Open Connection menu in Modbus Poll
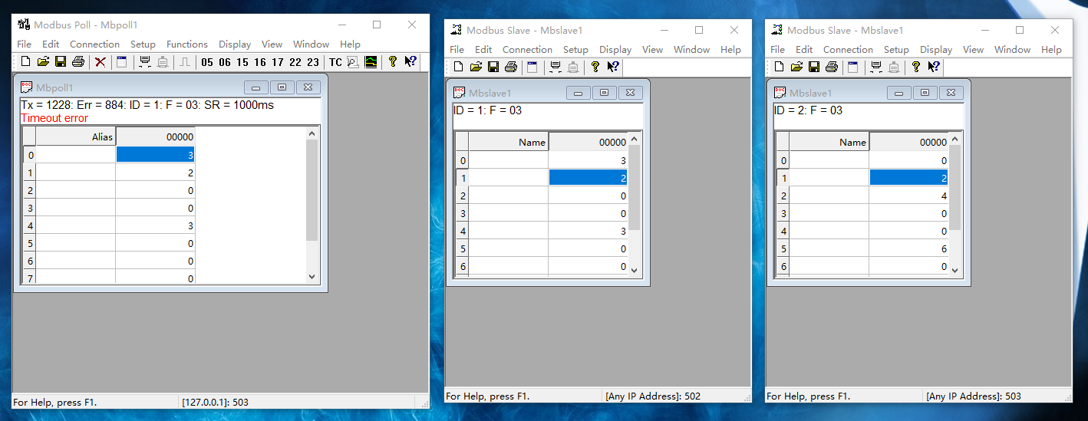This screenshot has height=421, width=1088. point(94,44)
